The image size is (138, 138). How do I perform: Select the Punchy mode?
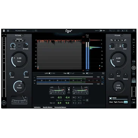tap(121, 102)
